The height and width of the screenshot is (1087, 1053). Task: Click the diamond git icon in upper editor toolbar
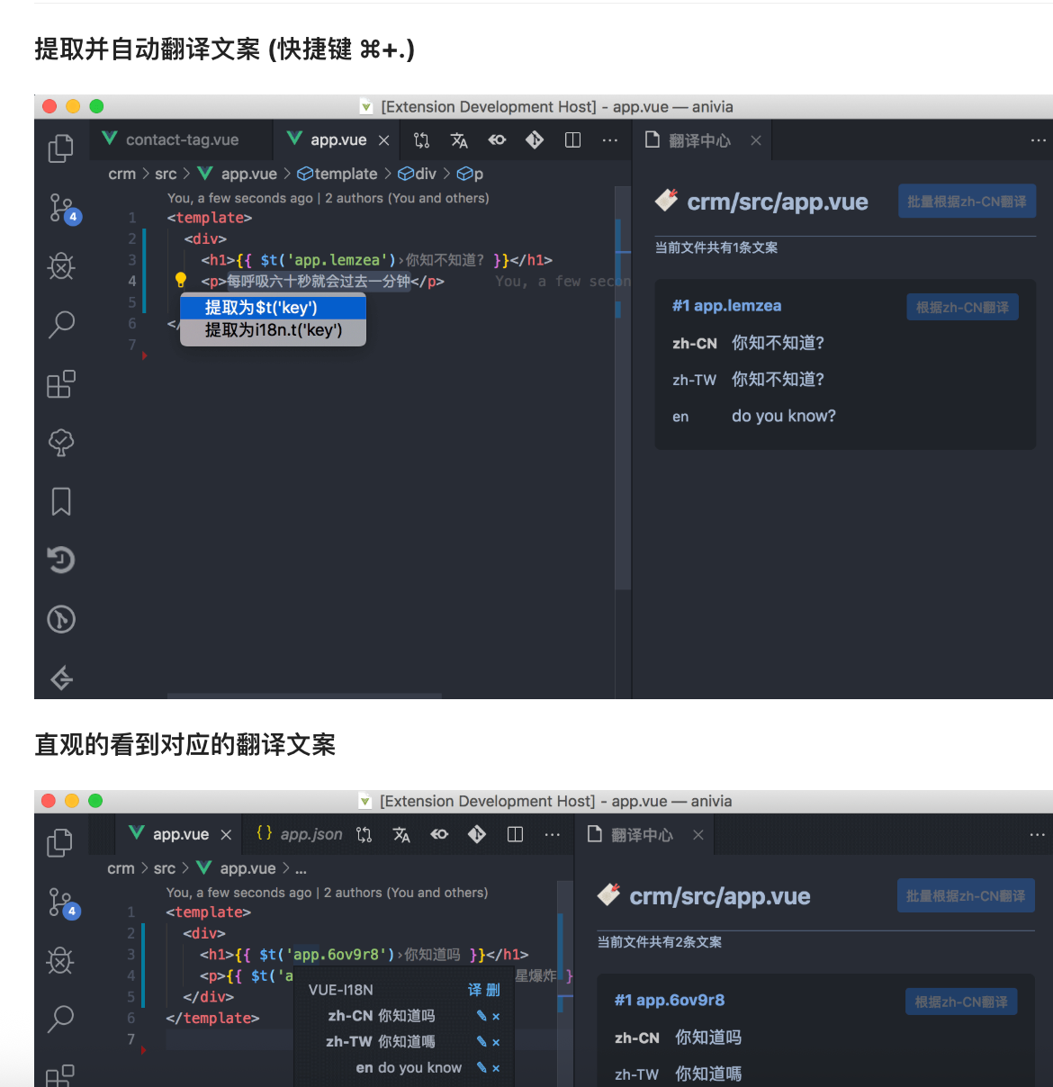click(x=535, y=140)
